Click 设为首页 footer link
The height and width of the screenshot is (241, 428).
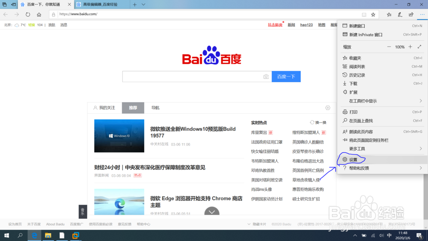pyautogui.click(x=15, y=224)
